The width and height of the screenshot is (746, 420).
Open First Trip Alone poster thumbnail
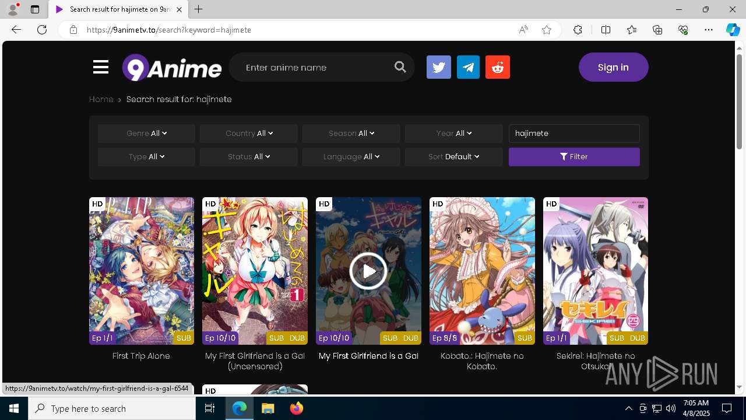141,271
